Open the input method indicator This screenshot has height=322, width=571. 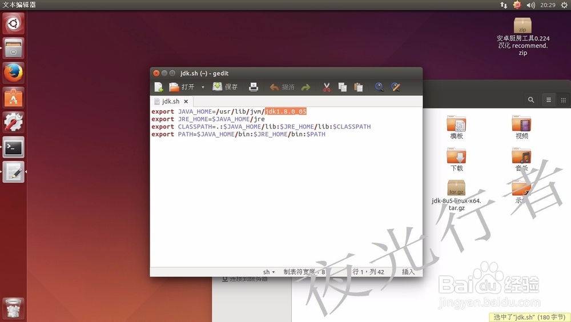tap(517, 5)
